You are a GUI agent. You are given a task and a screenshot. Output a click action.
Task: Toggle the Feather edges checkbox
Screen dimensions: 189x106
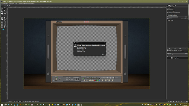point(167,11)
